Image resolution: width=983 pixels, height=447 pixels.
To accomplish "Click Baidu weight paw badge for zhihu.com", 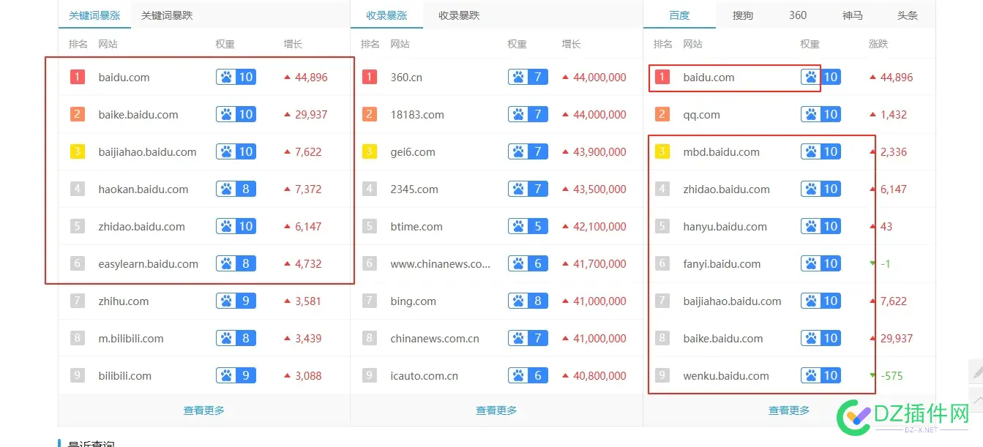I will (236, 301).
